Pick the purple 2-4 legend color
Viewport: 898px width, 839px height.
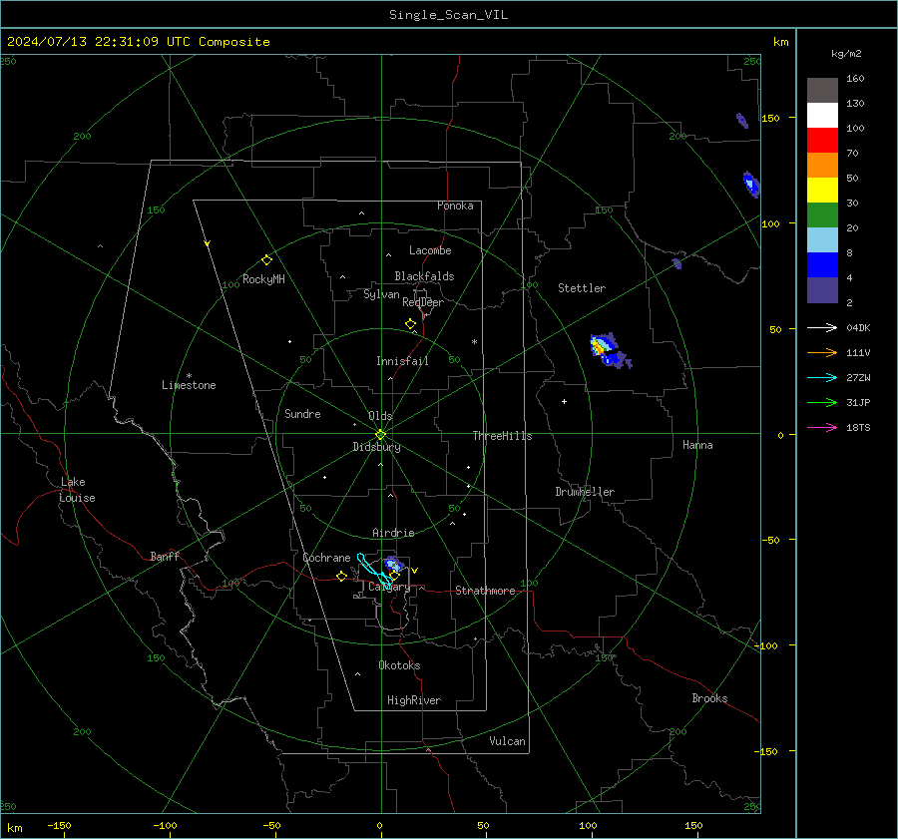(x=822, y=289)
